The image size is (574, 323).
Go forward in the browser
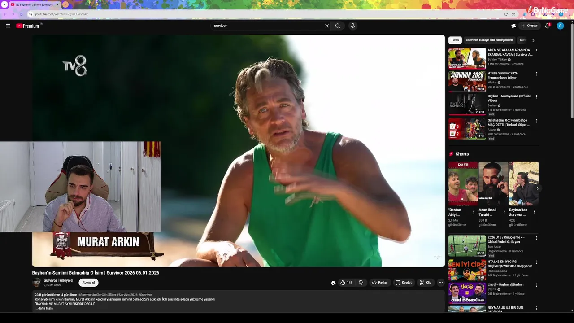coord(13,14)
